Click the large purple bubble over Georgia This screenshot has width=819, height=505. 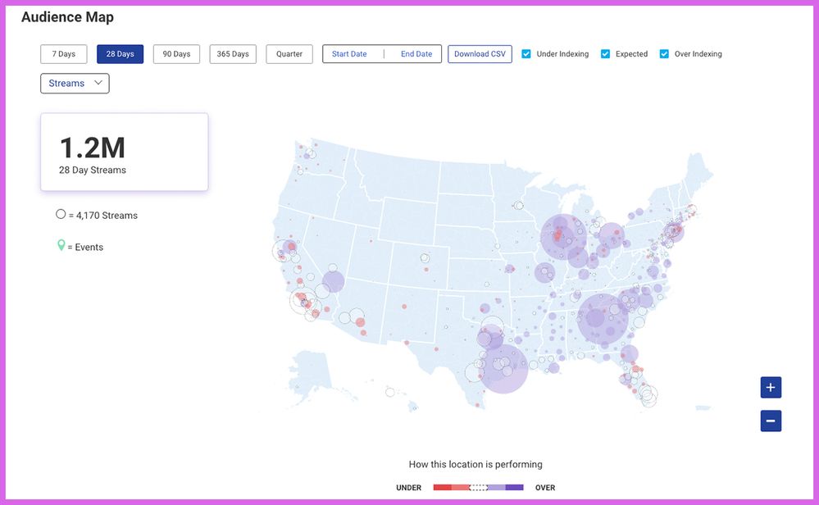[603, 319]
